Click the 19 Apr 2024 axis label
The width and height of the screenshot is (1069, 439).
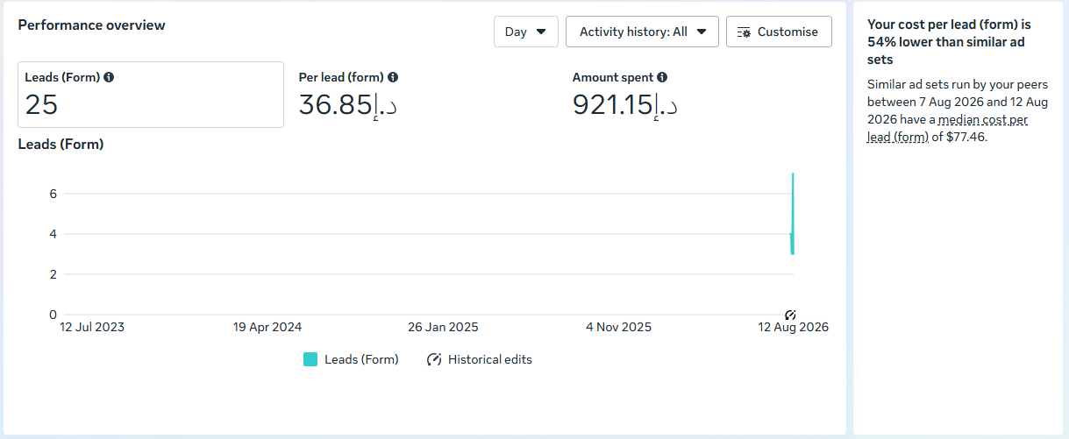point(267,327)
